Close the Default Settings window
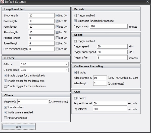 click(x=147, y=2)
